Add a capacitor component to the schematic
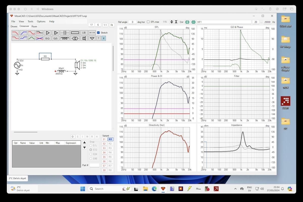This screenshot has width=303, height=202. (x=65, y=33)
